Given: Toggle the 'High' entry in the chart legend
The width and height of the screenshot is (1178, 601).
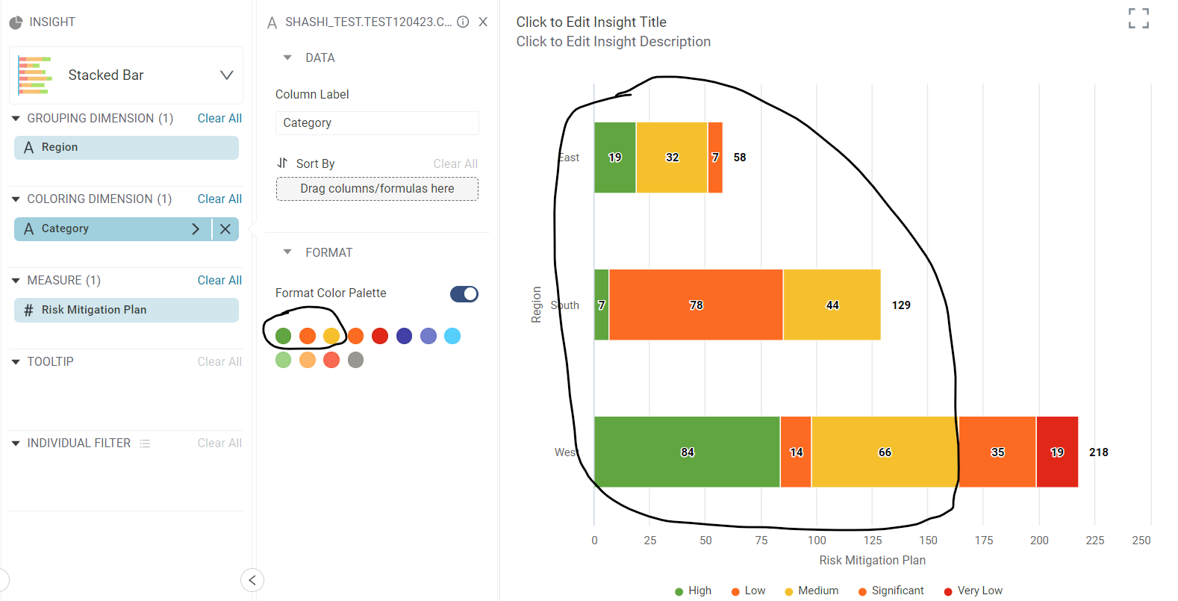Looking at the screenshot, I should (692, 590).
